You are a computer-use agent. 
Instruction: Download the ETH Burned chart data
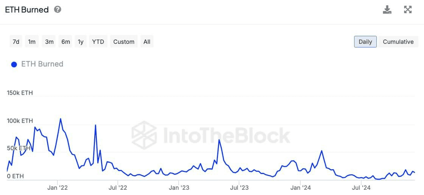[x=387, y=10]
